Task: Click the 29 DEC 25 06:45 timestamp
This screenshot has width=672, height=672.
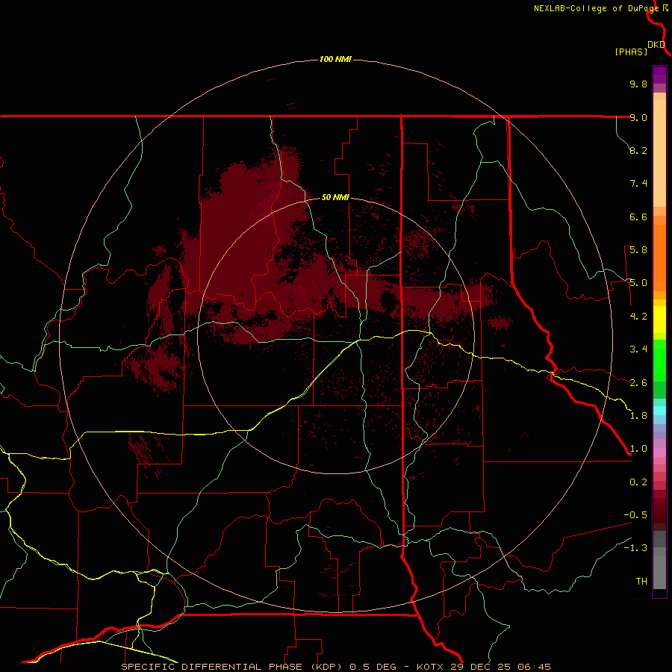Action: tap(500, 667)
